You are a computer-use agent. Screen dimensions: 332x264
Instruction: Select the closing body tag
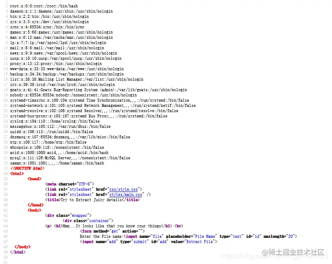[x=22, y=247]
